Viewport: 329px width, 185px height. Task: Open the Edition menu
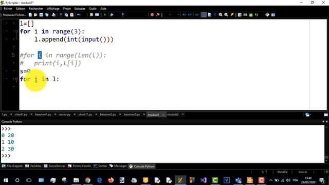21,9
